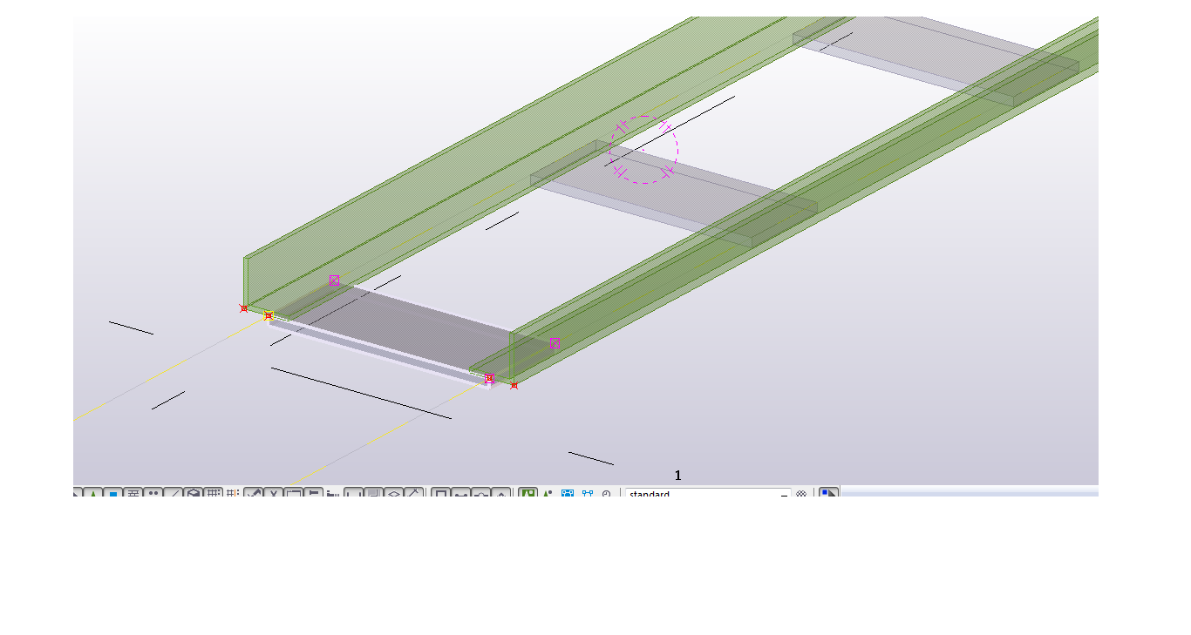The height and width of the screenshot is (635, 1191).
Task: Click the checkered icon beside filter dropdown
Action: click(801, 494)
